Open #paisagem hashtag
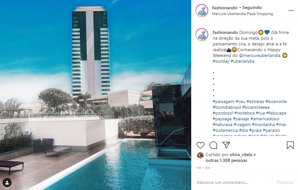 click(224, 102)
